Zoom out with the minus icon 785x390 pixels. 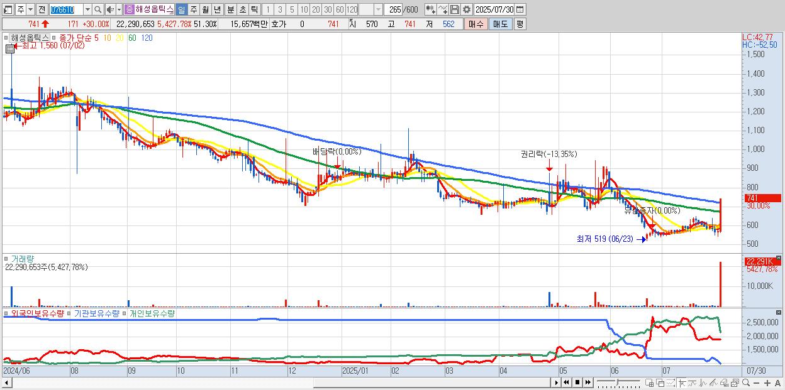pos(756,382)
